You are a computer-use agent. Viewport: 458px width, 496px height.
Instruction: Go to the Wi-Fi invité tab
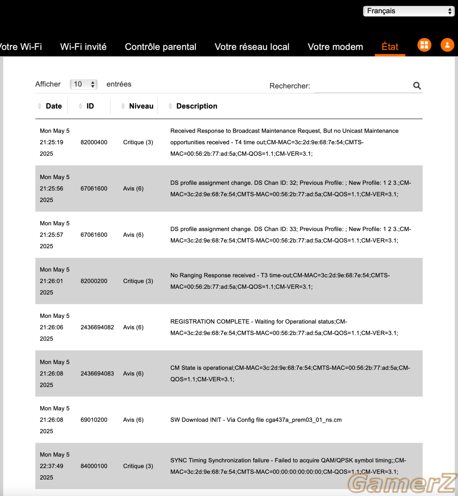[x=83, y=47]
